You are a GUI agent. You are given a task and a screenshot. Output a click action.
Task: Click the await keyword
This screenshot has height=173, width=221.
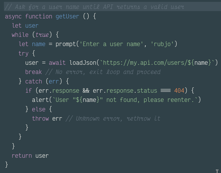coord(57,63)
